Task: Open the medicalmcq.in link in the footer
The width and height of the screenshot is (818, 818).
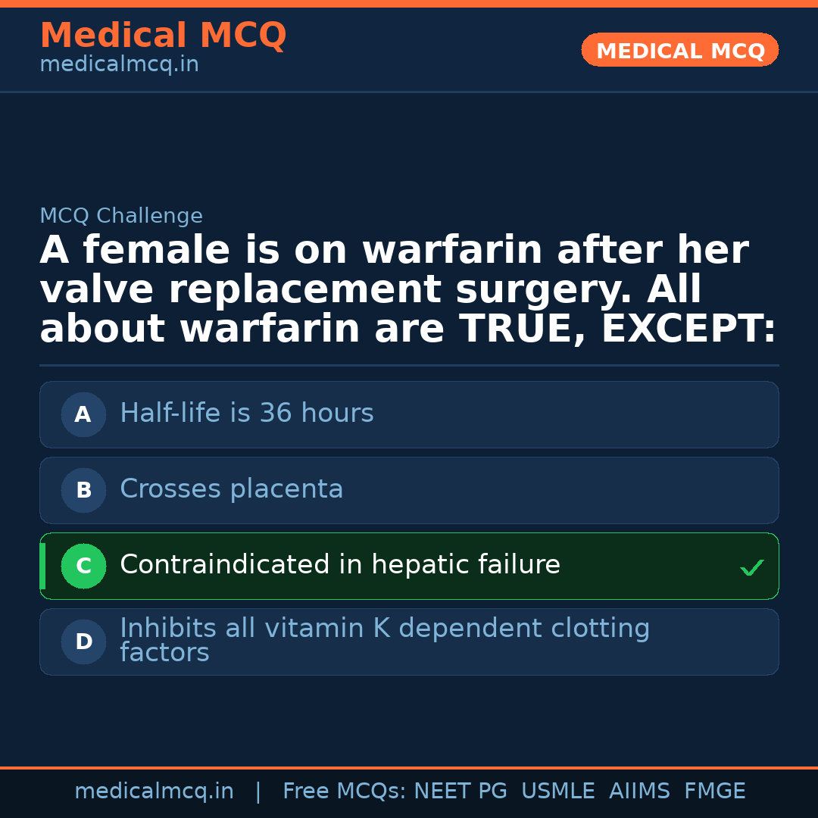Action: (154, 791)
